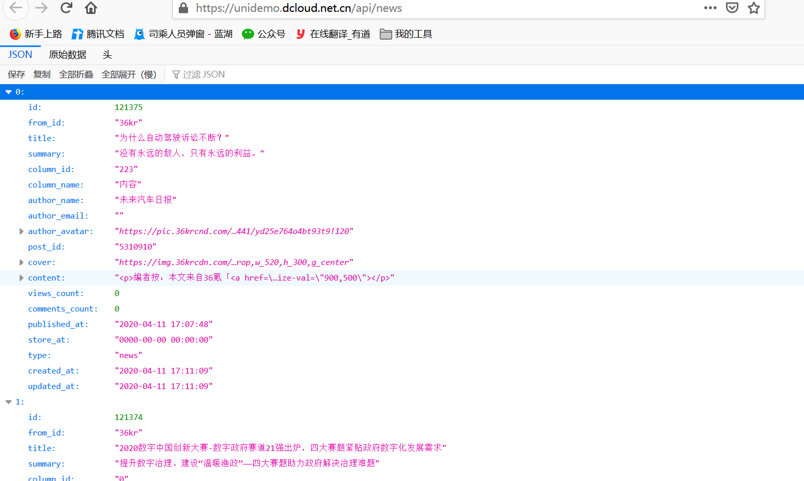Viewport: 804px width, 481px height.
Task: Switch to the 原始数据 tab
Action: 67,54
